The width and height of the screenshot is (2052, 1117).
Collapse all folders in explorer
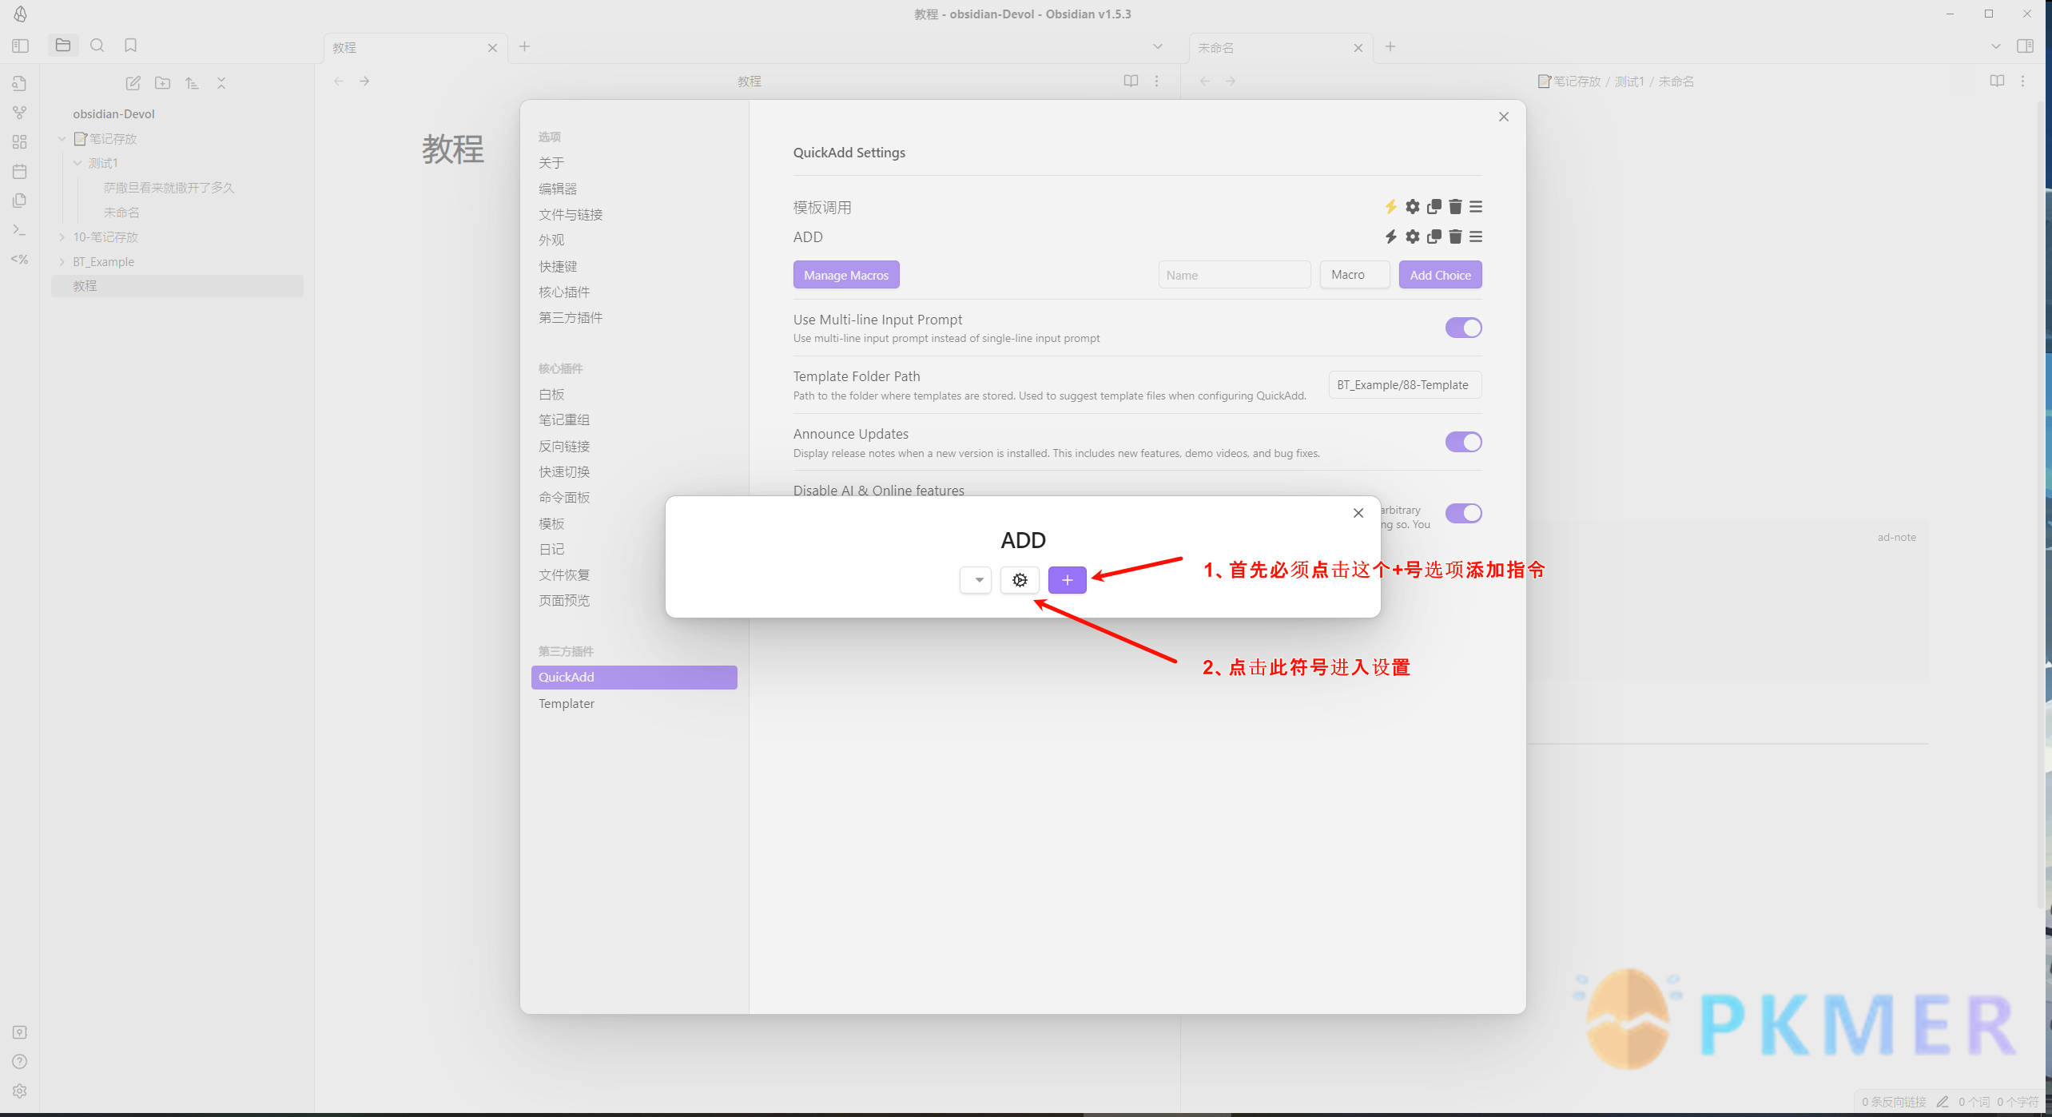(x=221, y=83)
